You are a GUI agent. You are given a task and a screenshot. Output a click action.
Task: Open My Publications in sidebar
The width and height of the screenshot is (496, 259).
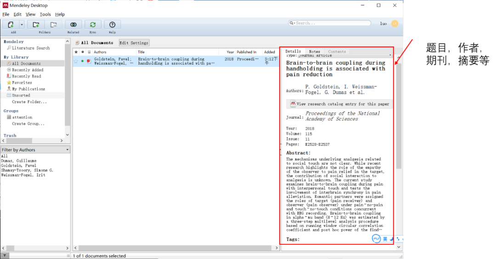[x=28, y=89]
